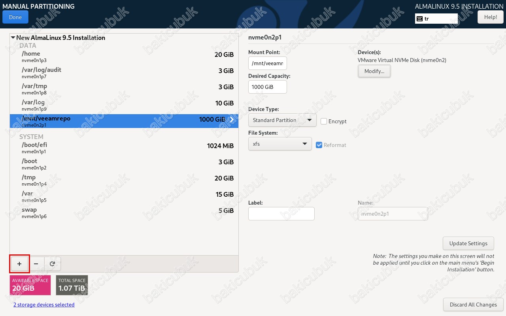Open the File System xfs dropdown

(x=280, y=144)
